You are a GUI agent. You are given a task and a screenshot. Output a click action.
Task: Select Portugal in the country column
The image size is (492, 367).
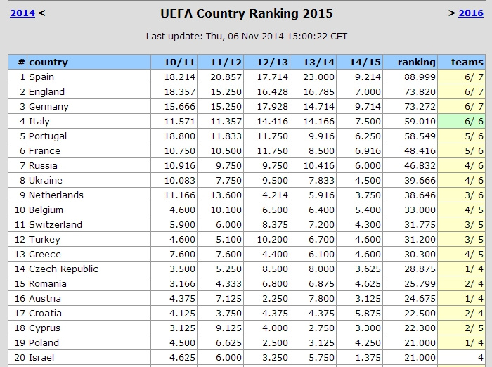[x=48, y=136]
